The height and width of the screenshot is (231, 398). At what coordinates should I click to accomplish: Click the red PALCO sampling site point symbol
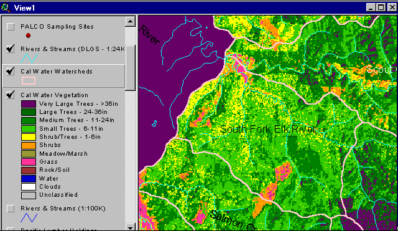pos(28,36)
